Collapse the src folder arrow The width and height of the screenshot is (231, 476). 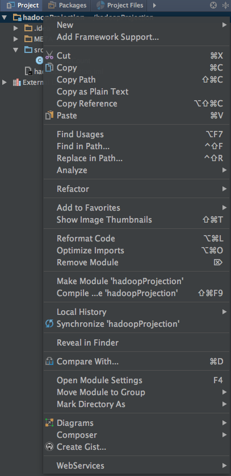[x=16, y=50]
